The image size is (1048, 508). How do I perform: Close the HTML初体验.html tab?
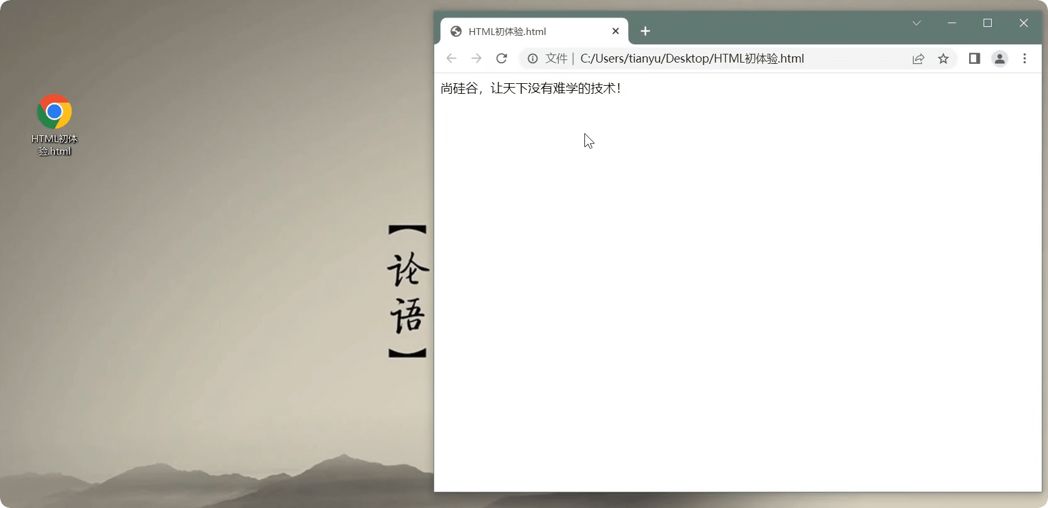(615, 31)
